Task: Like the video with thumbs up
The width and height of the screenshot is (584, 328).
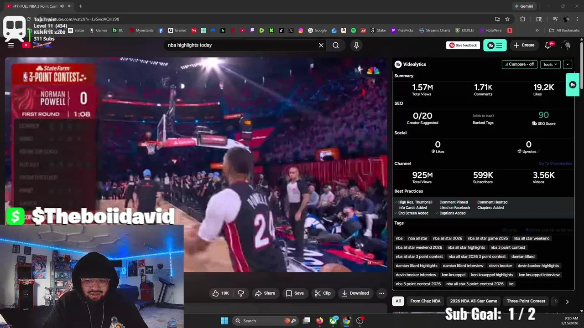Action: [x=221, y=293]
